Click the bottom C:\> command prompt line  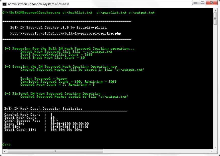(x=7, y=145)
